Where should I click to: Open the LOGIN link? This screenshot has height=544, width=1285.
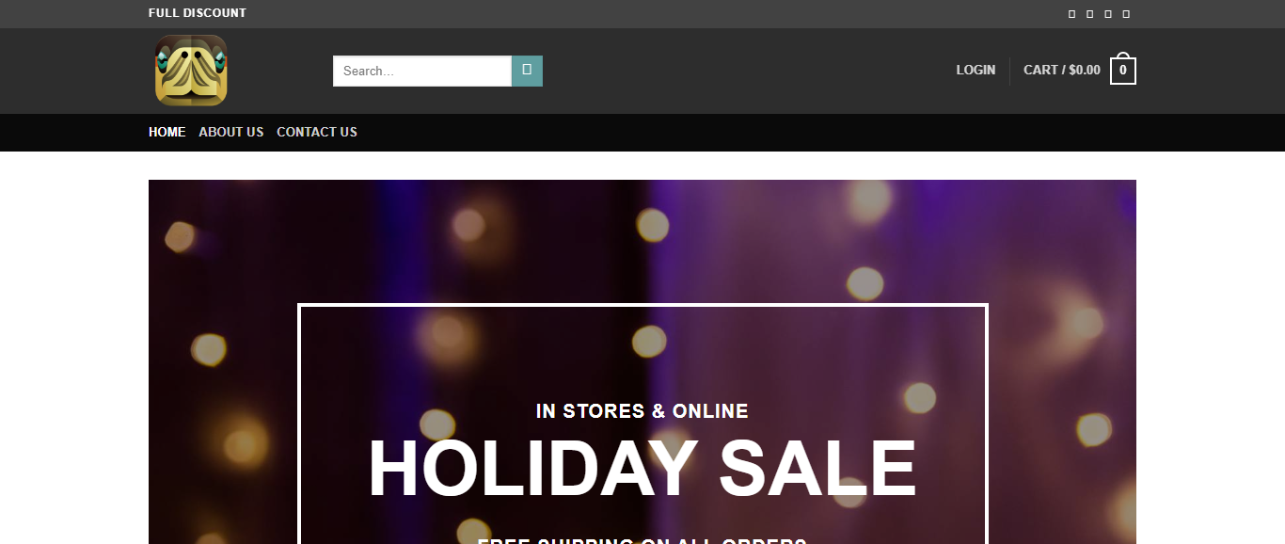[x=976, y=70]
